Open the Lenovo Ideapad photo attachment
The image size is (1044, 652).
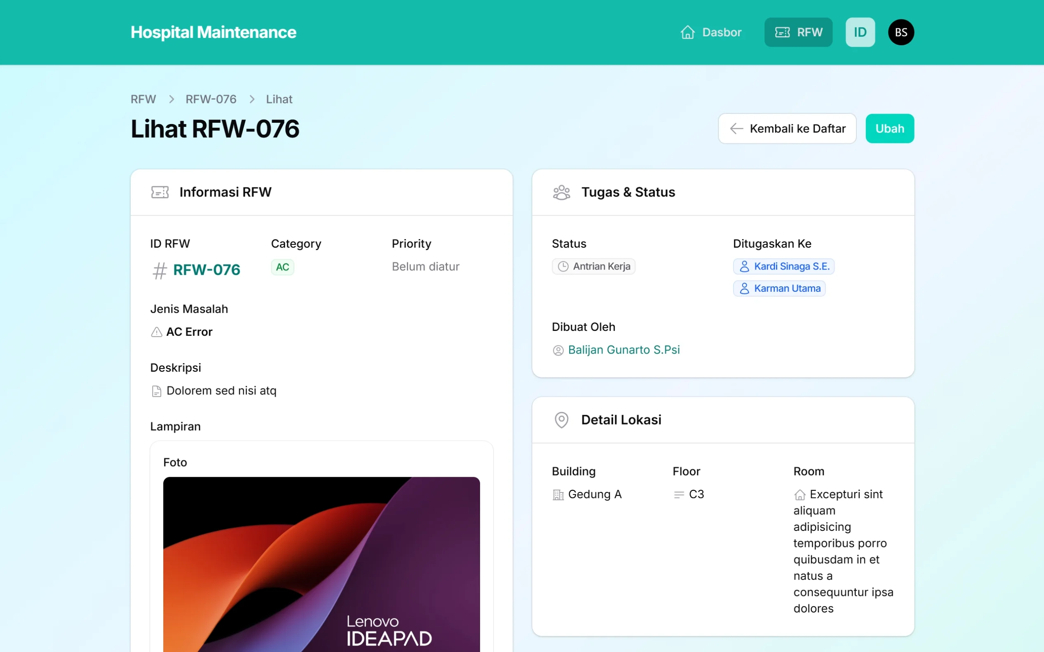tap(321, 565)
